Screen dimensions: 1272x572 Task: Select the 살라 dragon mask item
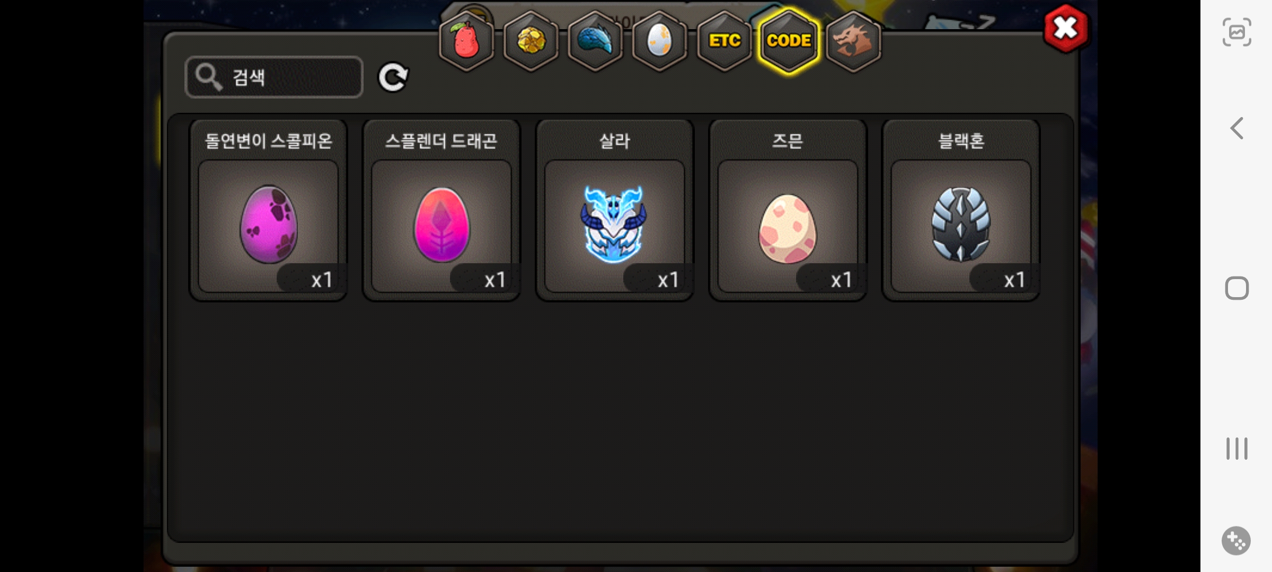615,211
